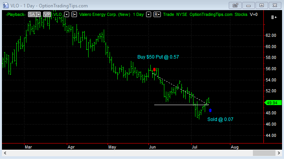Image resolution: width=284 pixels, height=159 pixels.
Task: Click the horizontal scrollbar thumb
Action: (x=264, y=153)
